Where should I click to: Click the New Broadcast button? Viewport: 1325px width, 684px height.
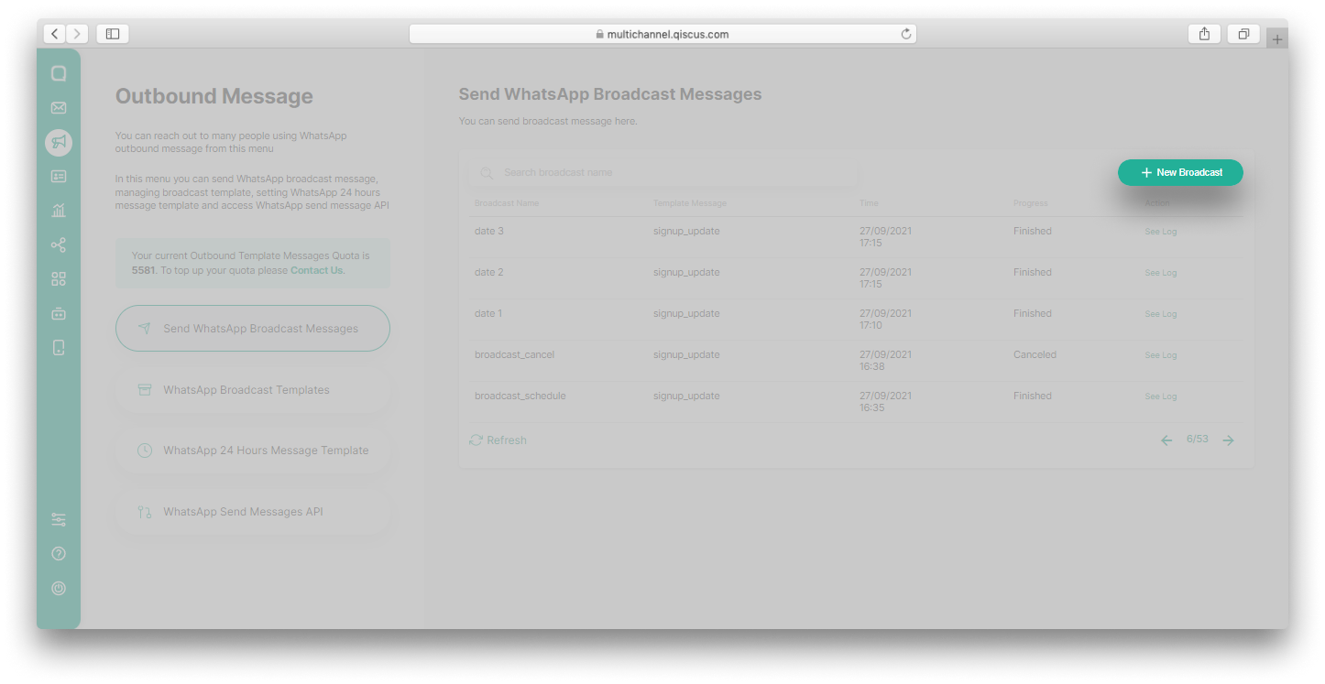(x=1180, y=172)
